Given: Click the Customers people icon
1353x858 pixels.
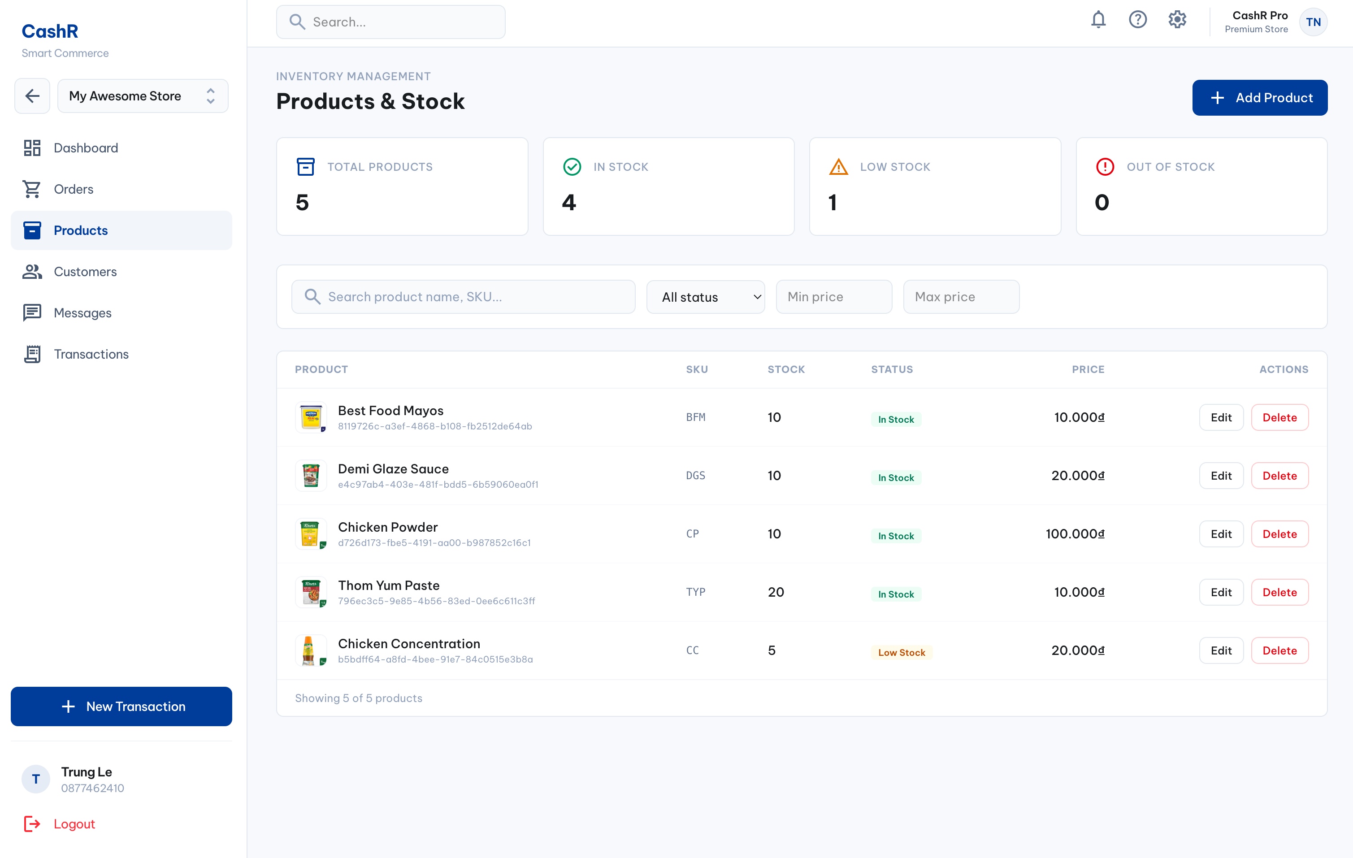Looking at the screenshot, I should (32, 272).
